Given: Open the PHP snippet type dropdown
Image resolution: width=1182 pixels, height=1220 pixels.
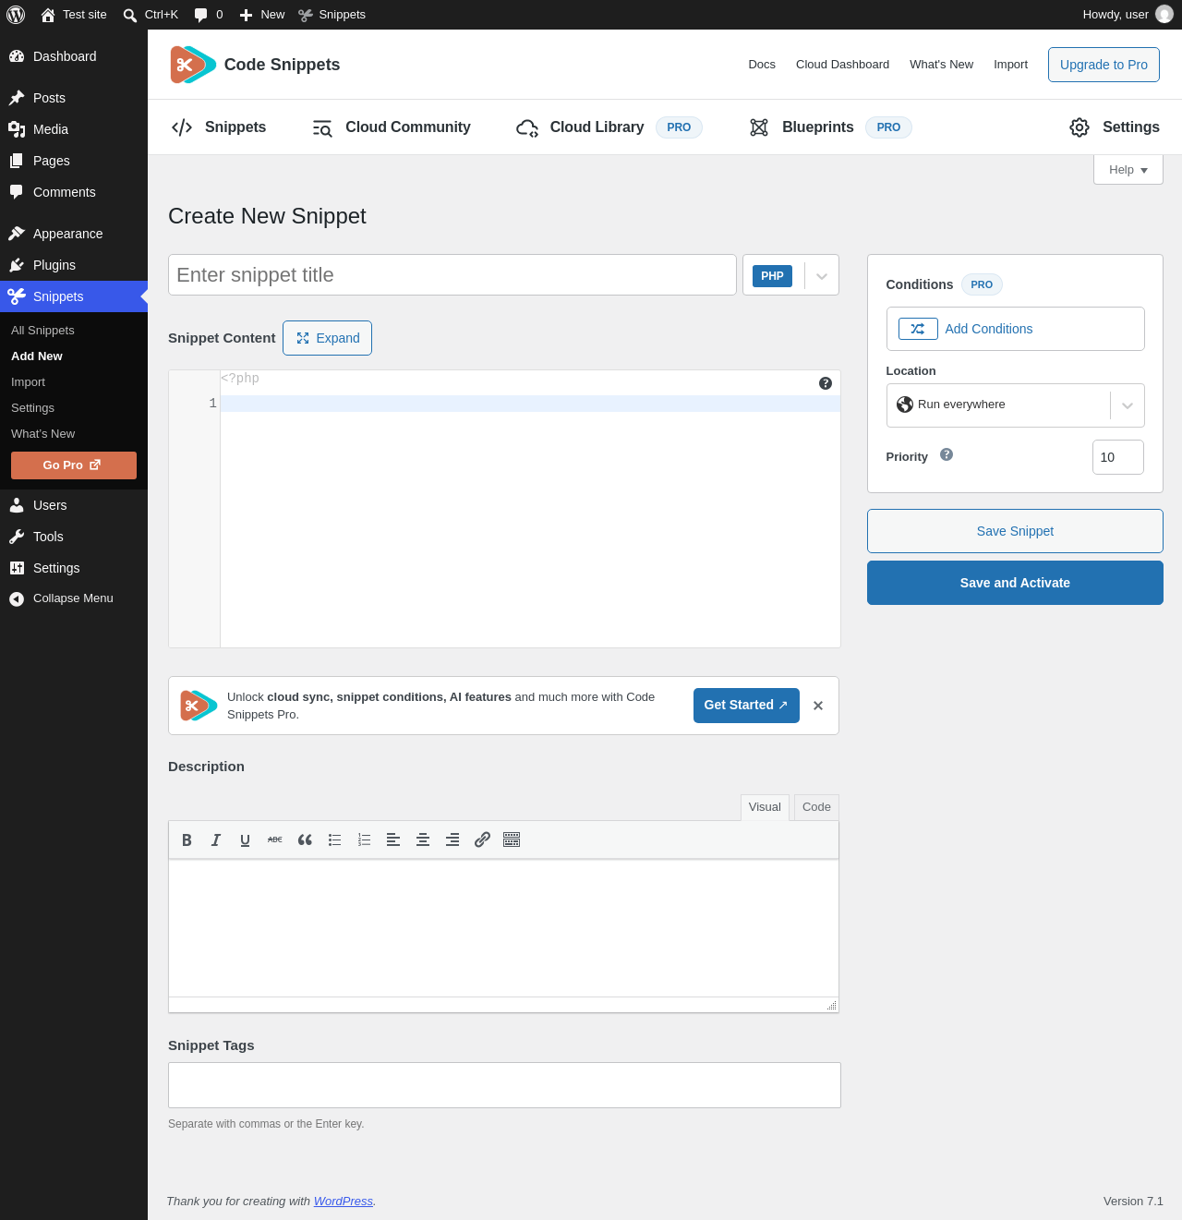Looking at the screenshot, I should [790, 275].
